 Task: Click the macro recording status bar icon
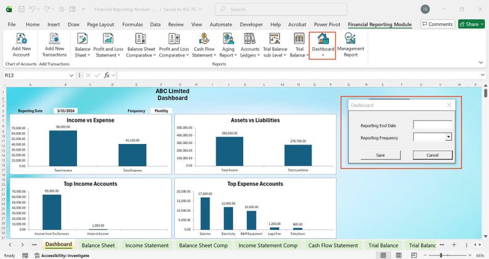coord(25,255)
